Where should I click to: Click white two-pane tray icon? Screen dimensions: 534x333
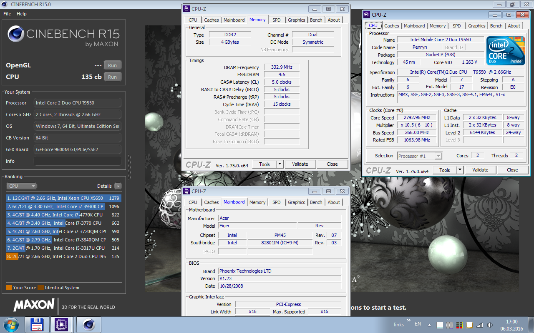[440, 325]
